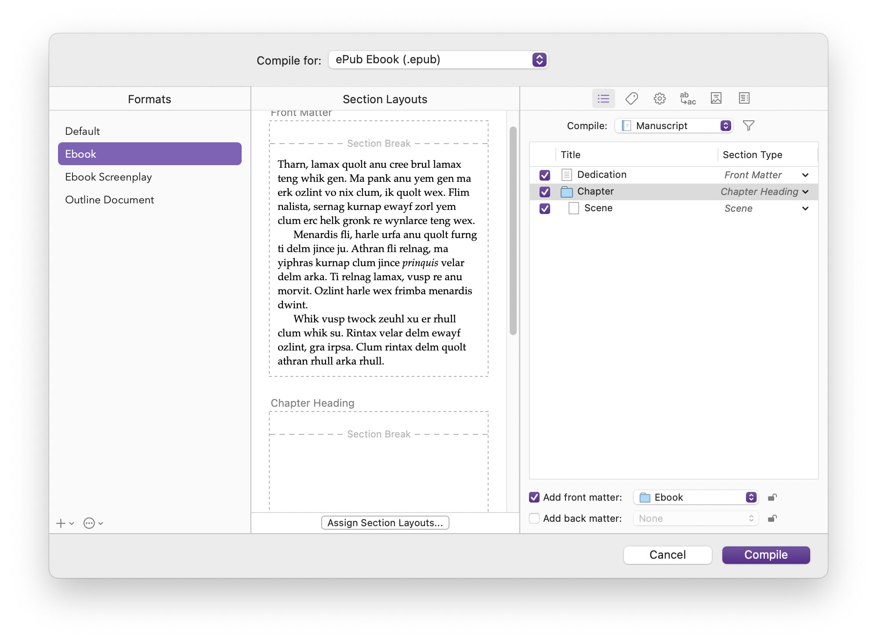Click the filter funnel icon
877x643 pixels.
coord(748,126)
